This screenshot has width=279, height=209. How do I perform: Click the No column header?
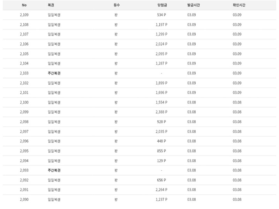24,5
